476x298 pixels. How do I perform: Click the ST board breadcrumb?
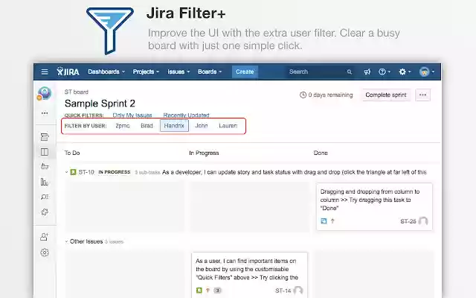(76, 92)
